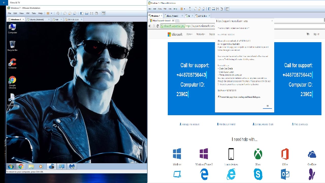Open the Documents desktop shortcut
The height and width of the screenshot is (183, 325).
pyautogui.click(x=12, y=100)
